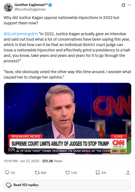Open Read 152 replies button
135x192 pixels.
[x=67, y=185]
